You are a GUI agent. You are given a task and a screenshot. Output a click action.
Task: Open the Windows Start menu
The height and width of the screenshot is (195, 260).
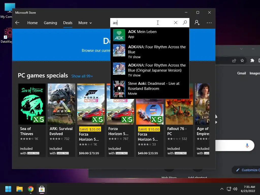pyautogui.click(x=8, y=189)
